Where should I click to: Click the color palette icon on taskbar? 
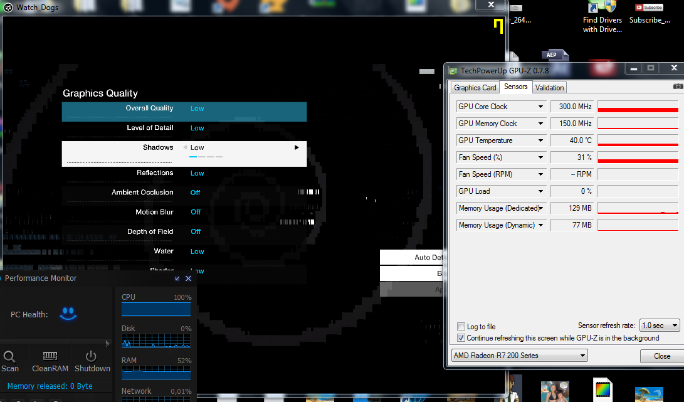click(603, 389)
